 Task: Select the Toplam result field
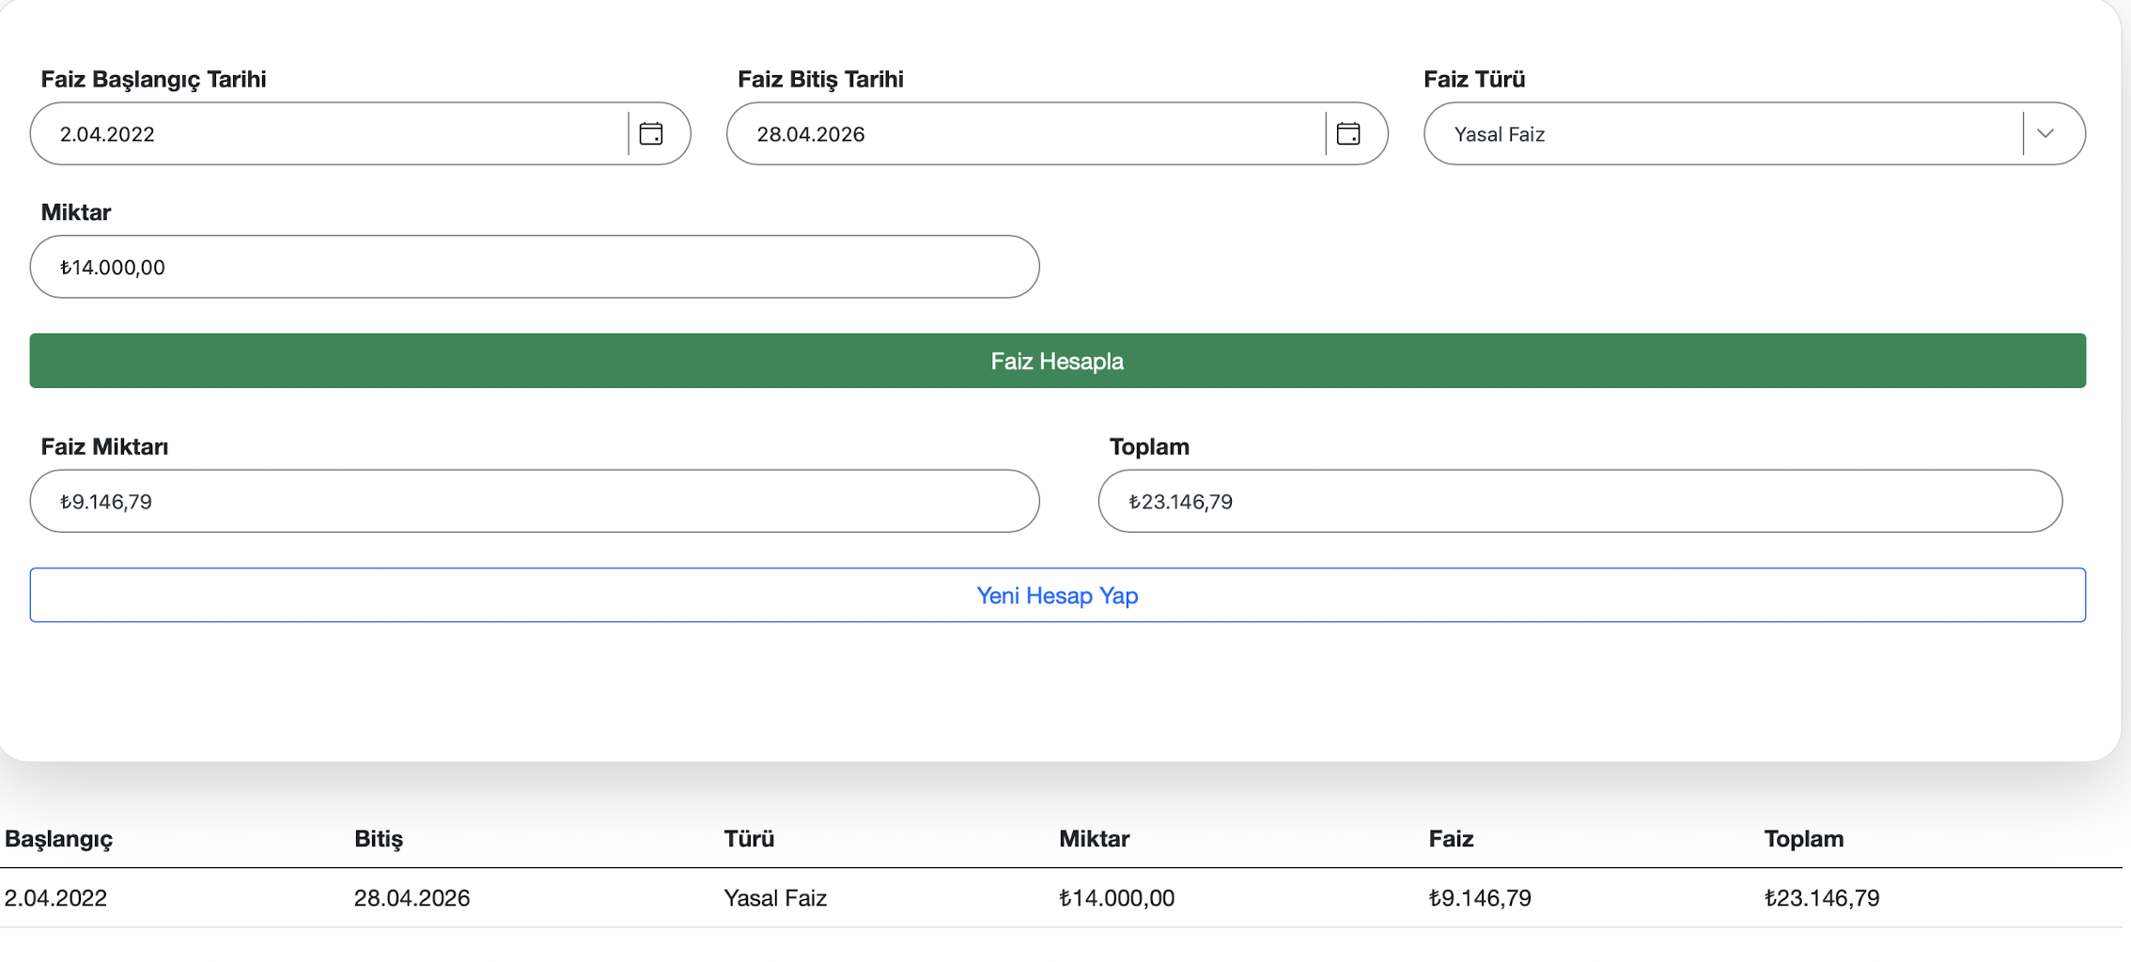tap(1579, 501)
